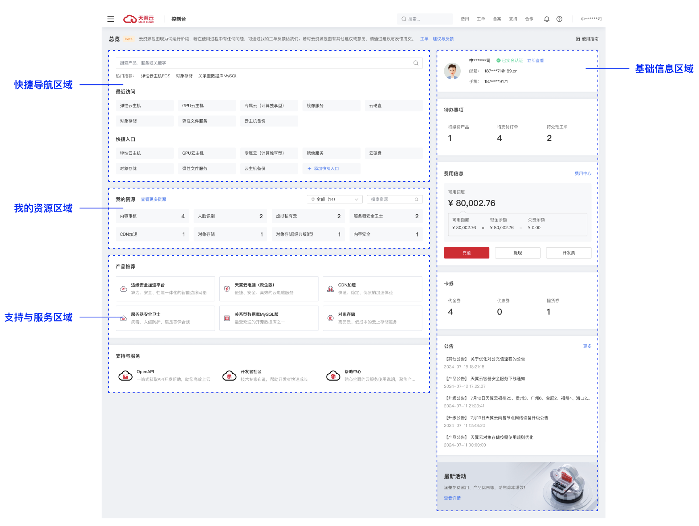Open 人脸识别 resource card
Screen dimensions: 699x526
(x=230, y=216)
